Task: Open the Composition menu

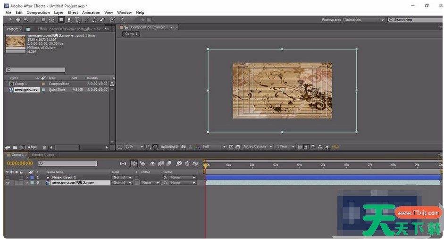Action: pos(38,12)
